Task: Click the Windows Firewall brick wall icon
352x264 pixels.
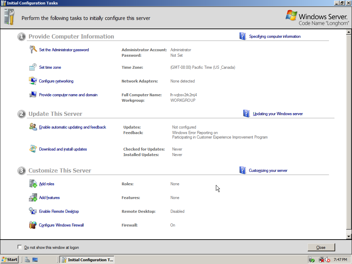Action: point(33,225)
